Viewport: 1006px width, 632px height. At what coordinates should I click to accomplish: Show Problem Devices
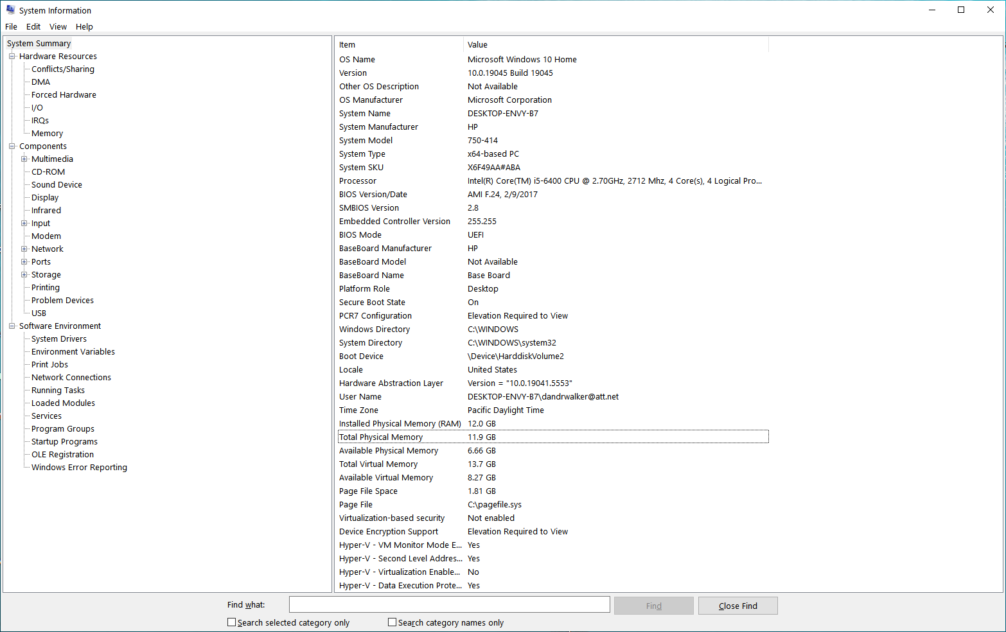pos(62,301)
